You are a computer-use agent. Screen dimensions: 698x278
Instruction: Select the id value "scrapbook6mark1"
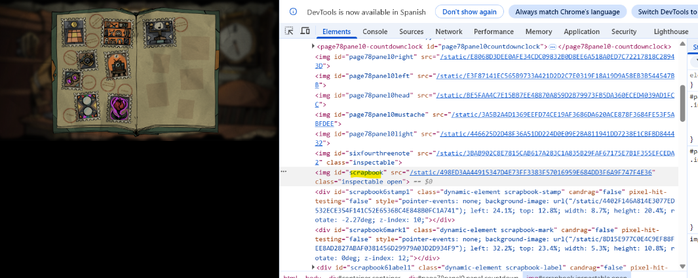[378, 230]
